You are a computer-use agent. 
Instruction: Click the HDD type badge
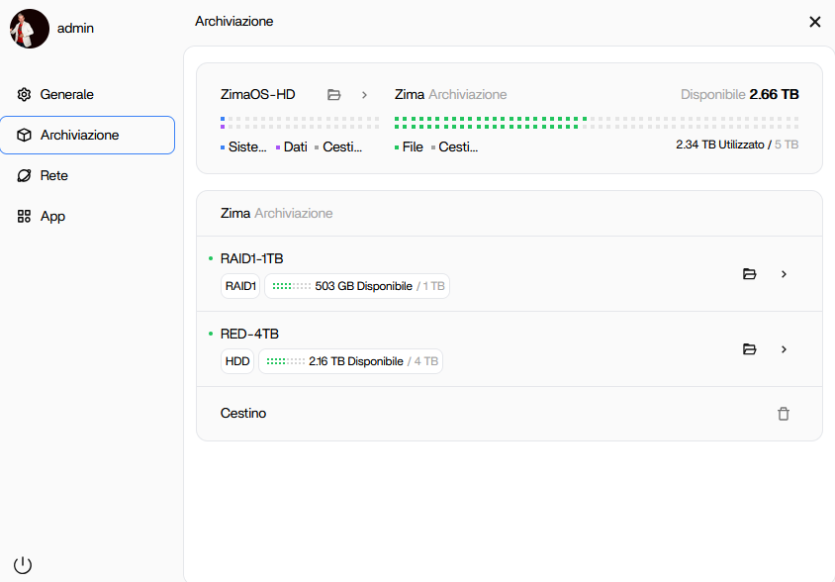coord(237,361)
